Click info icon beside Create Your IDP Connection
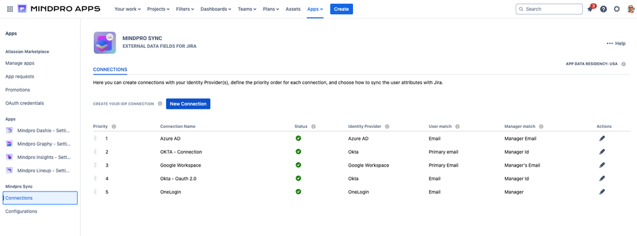The height and width of the screenshot is (236, 637). tap(160, 104)
